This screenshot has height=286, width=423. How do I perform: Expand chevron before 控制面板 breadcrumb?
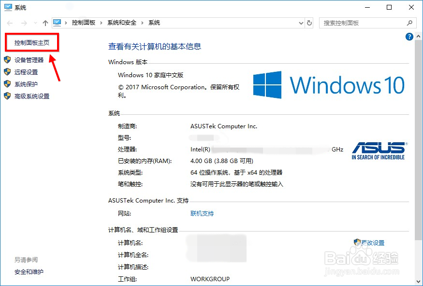coord(66,23)
